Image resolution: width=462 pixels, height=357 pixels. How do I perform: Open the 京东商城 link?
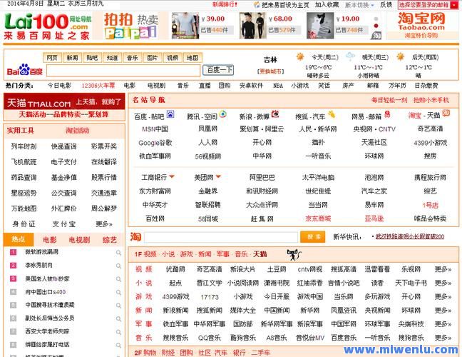[318, 218]
